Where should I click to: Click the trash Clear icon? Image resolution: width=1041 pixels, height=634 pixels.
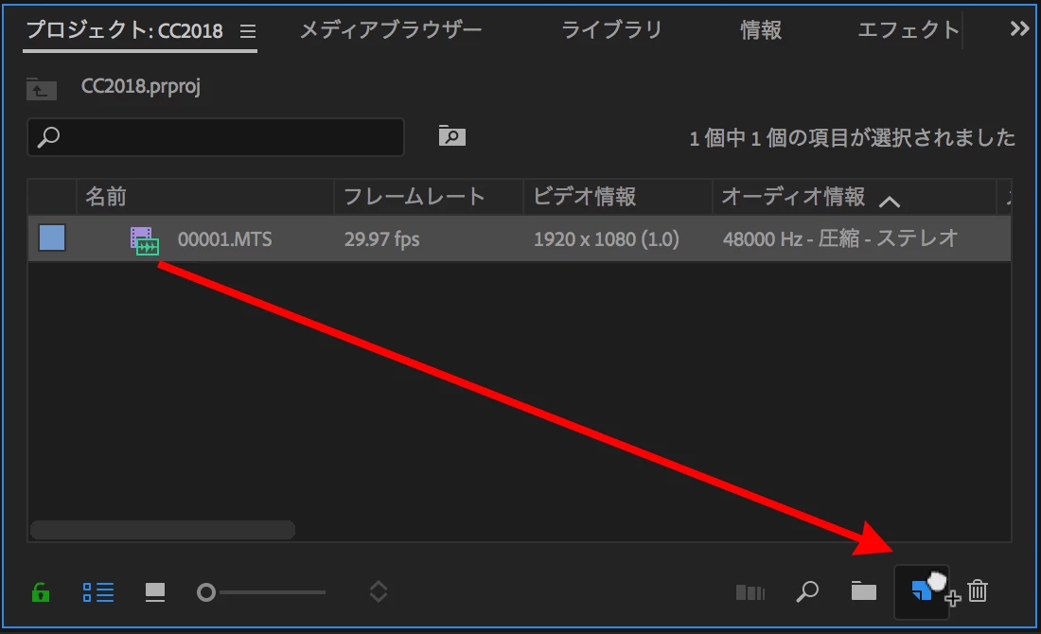(978, 590)
